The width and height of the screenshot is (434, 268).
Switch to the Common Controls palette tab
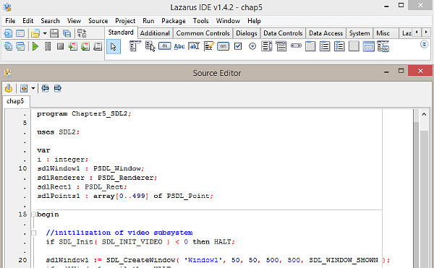point(203,33)
